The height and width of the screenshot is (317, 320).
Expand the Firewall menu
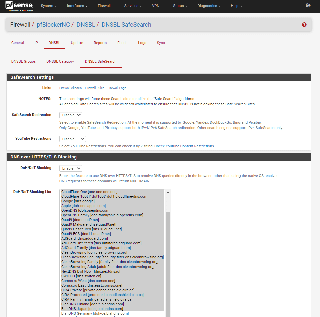[x=106, y=6]
